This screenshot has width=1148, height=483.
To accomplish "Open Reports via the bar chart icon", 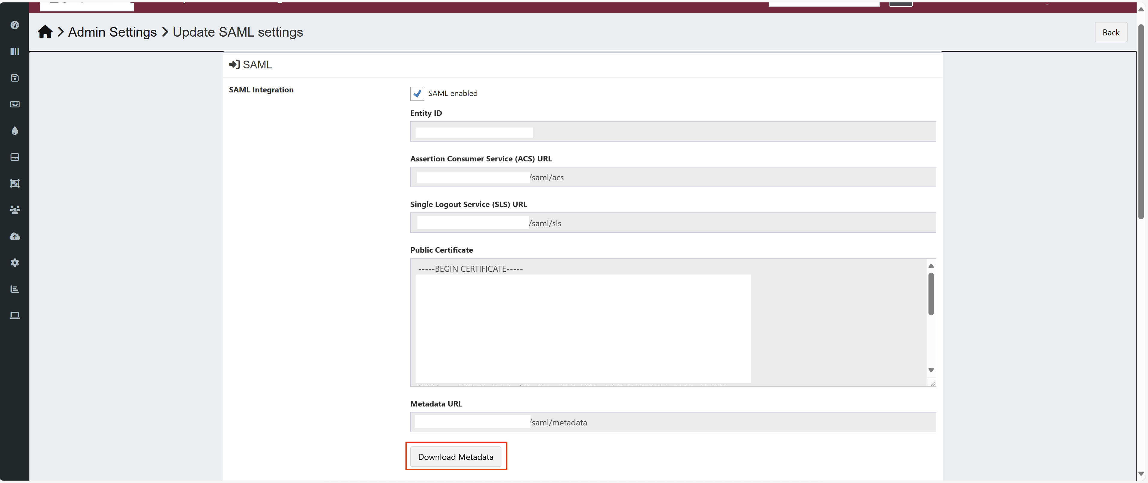I will click(x=15, y=289).
